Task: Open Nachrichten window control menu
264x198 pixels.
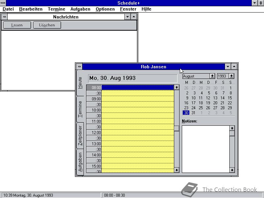Action: pos(4,17)
